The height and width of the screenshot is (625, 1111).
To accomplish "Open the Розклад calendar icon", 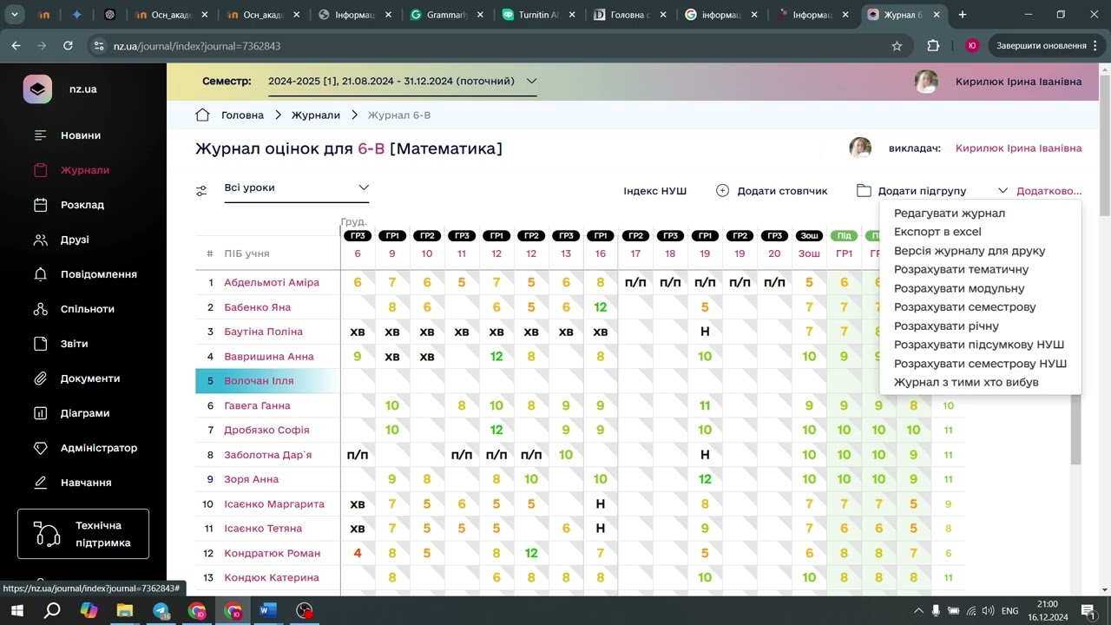I will pos(41,205).
